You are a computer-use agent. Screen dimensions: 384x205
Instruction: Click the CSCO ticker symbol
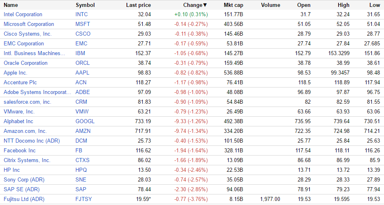click(x=83, y=34)
